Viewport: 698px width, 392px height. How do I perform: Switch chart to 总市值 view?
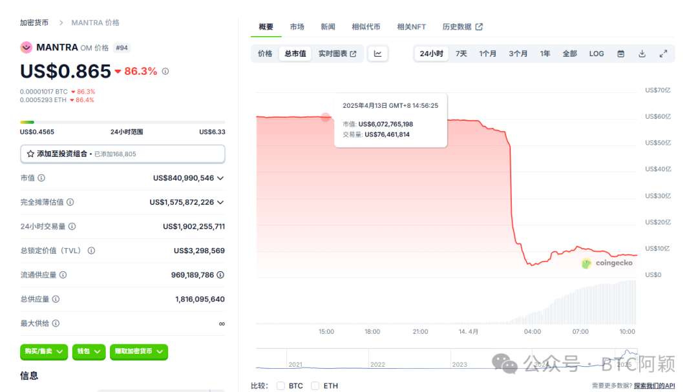295,54
